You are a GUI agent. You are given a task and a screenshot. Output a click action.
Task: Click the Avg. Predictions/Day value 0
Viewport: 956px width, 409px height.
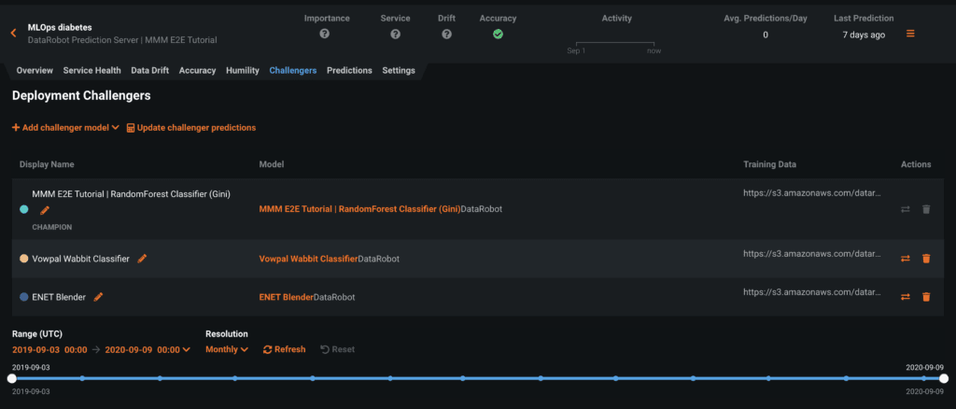pyautogui.click(x=766, y=35)
